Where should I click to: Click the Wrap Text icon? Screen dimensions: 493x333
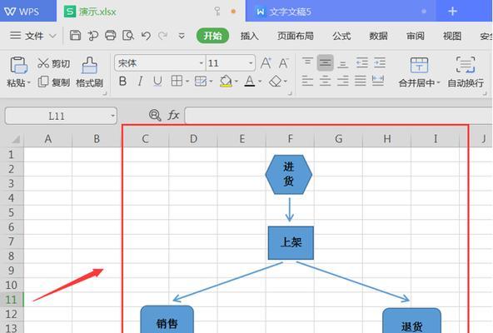click(x=466, y=65)
